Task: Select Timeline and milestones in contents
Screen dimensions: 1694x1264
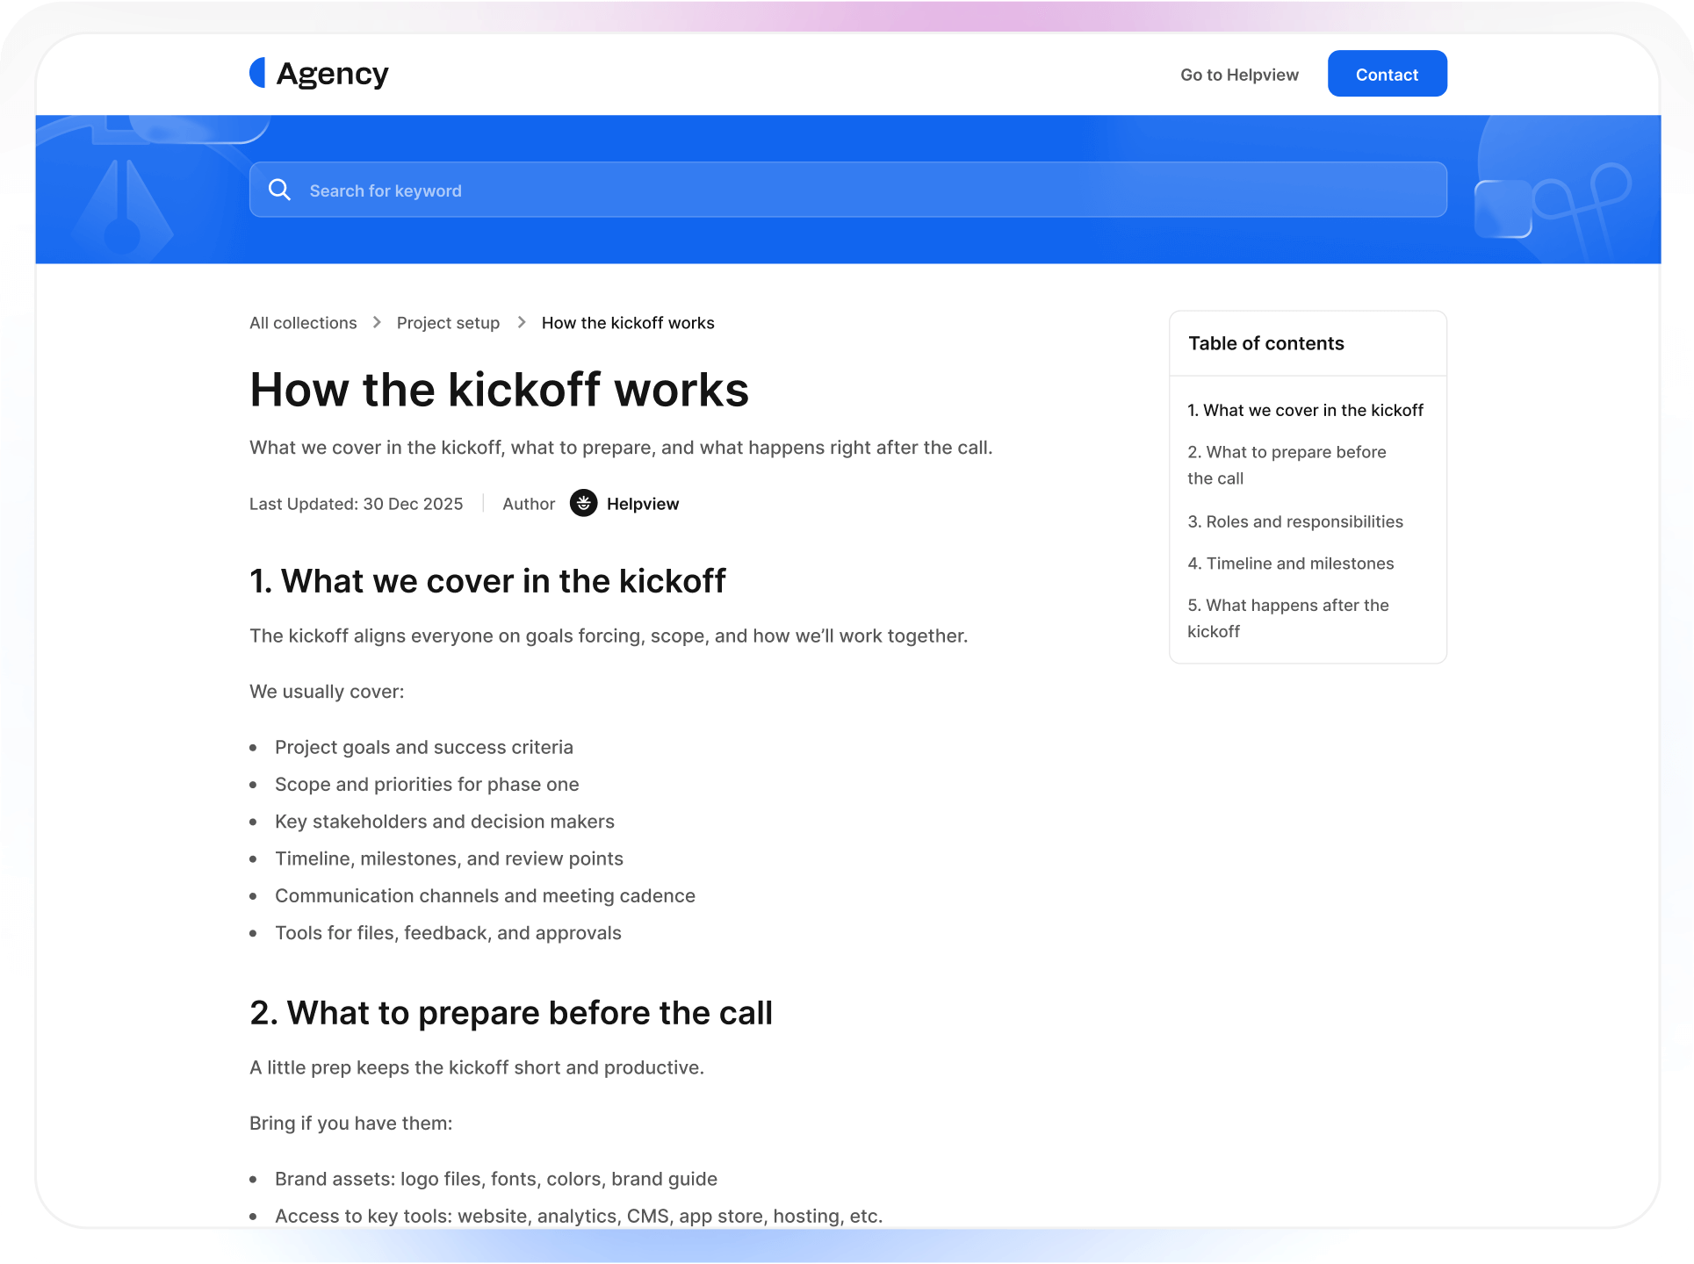Action: (1290, 564)
